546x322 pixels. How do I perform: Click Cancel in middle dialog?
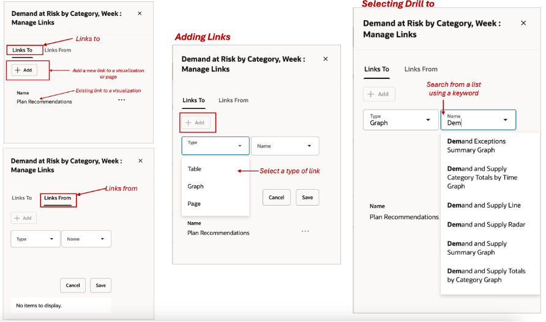click(277, 197)
